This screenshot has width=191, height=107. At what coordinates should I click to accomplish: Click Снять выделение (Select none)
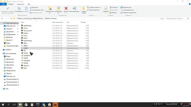pos(127,10)
